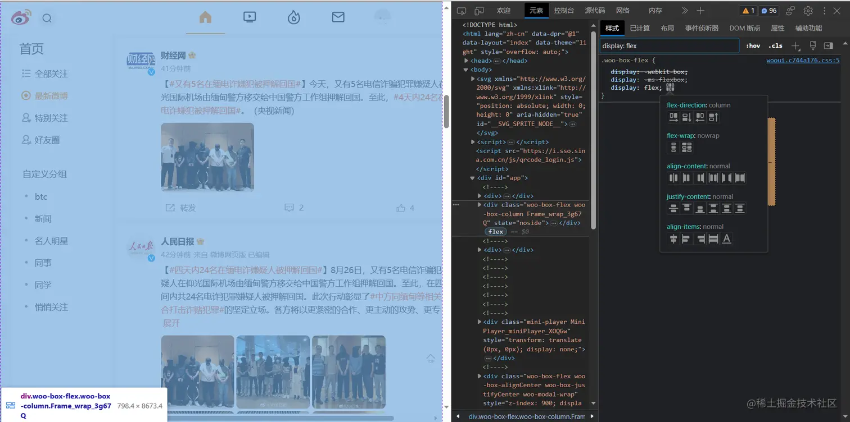Toggle the :hov element state panel
The height and width of the screenshot is (422, 850).
753,45
